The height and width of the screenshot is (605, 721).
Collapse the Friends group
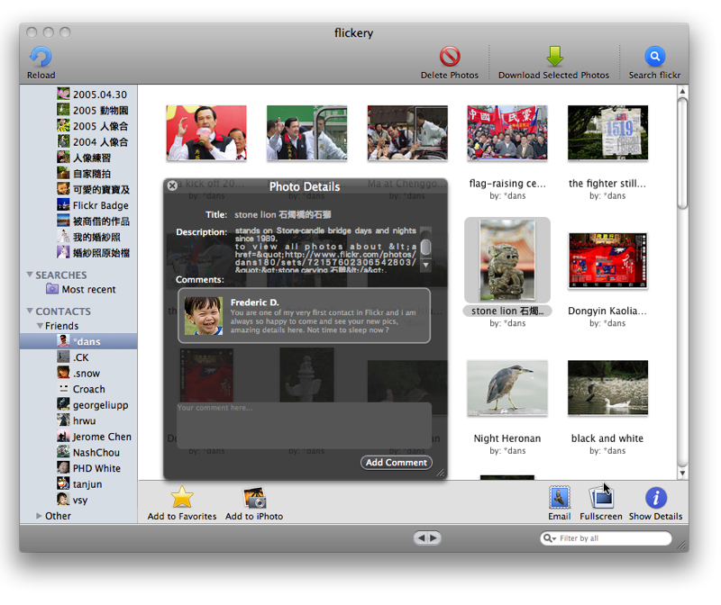40,326
